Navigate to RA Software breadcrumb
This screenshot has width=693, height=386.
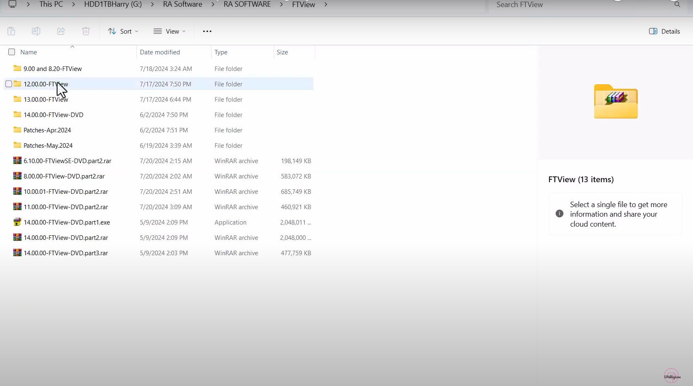[183, 5]
